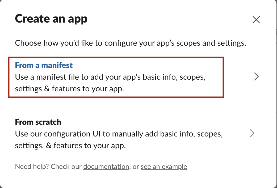Click the divider line between the two options
Image resolution: width=277 pixels, height=188 pixels.
[138, 105]
